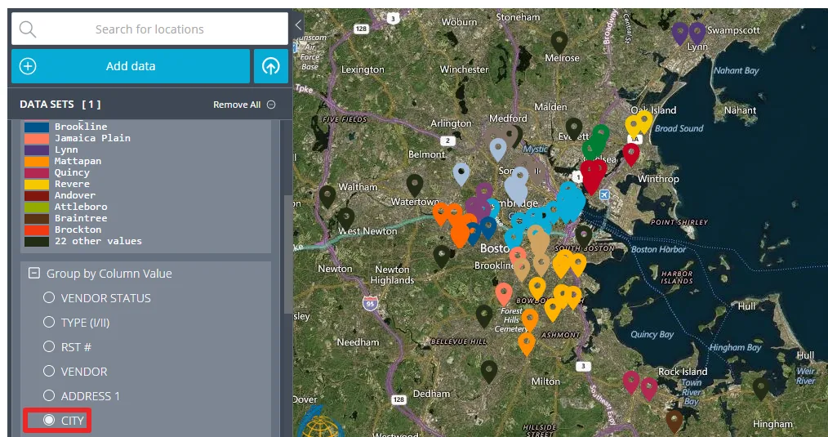The height and width of the screenshot is (437, 828).
Task: Select the TYPE (I/II) radio button
Action: [49, 323]
